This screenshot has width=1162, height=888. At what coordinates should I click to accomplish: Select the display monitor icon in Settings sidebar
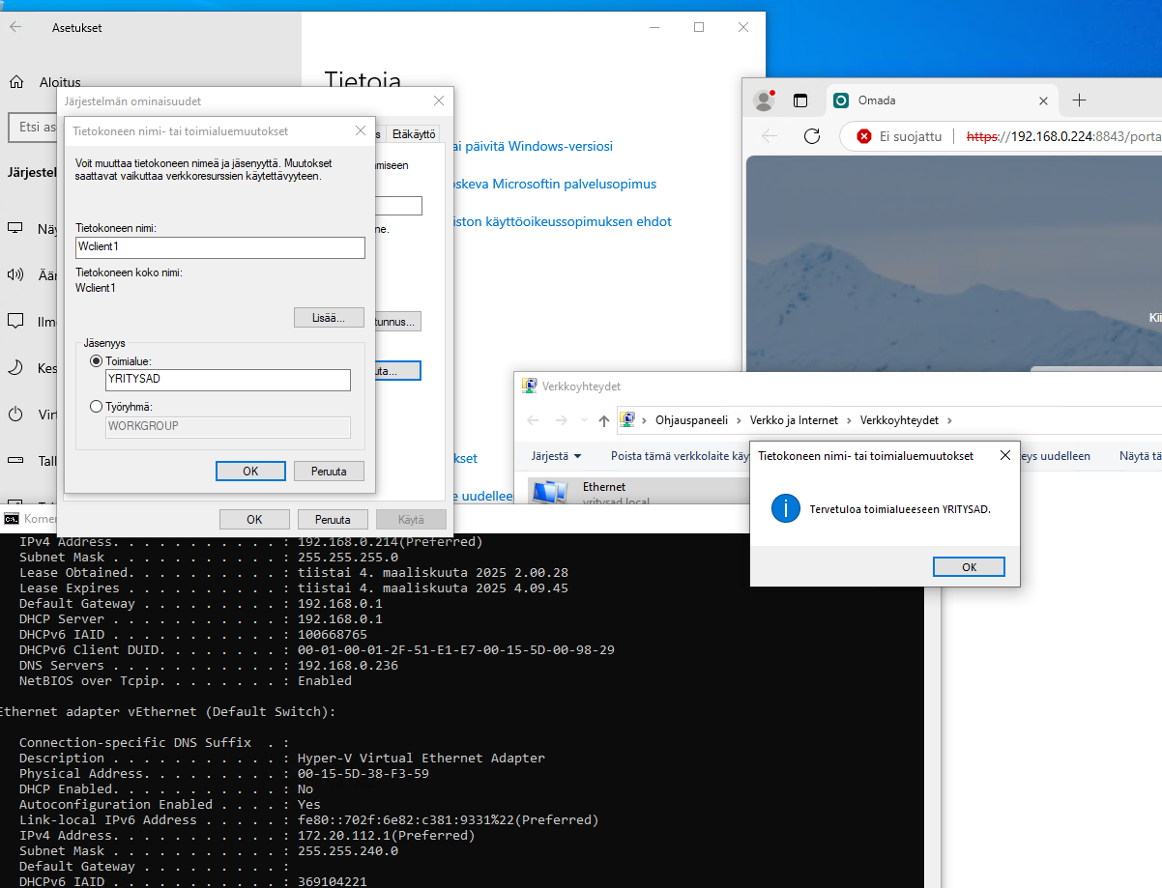15,229
